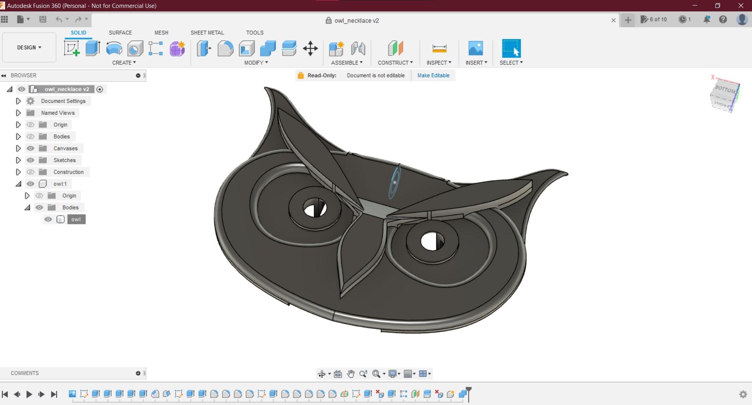The width and height of the screenshot is (752, 405).
Task: Activate the Extrude tool
Action: (x=92, y=48)
